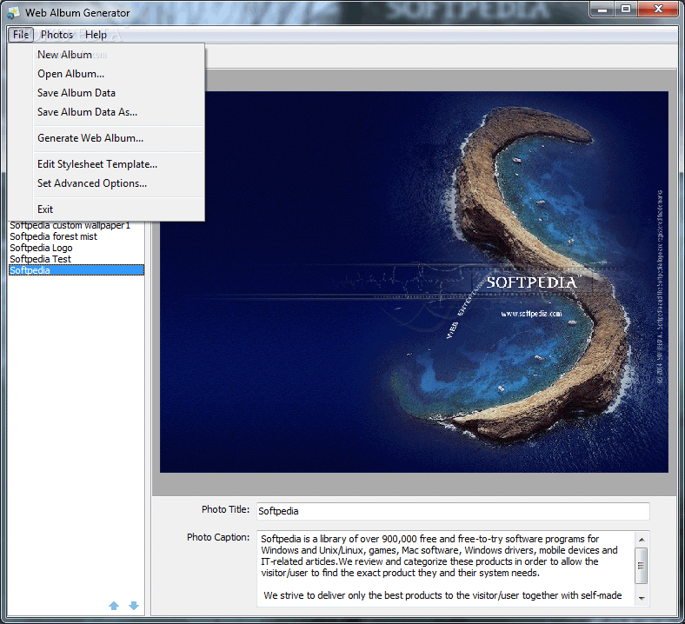The width and height of the screenshot is (685, 624).
Task: Click the Softpedia photo preview image
Action: coord(414,282)
